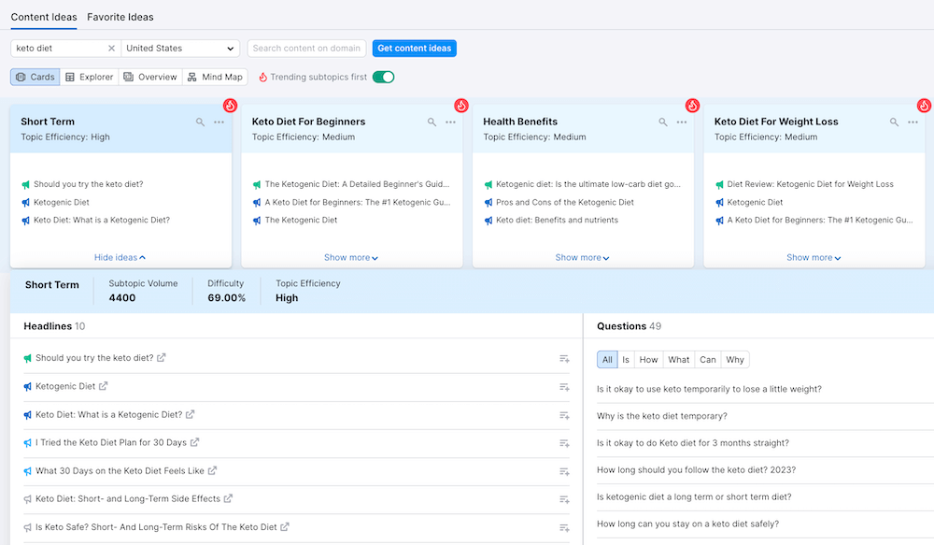Viewport: 934px width, 545px height.
Task: Open external link for 'Ketogenic Diet' headline
Action: coord(104,386)
